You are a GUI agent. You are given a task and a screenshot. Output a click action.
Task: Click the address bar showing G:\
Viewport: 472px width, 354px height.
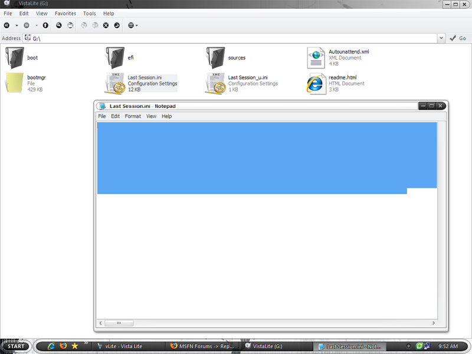click(230, 38)
